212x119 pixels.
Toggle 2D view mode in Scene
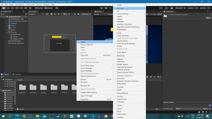click(47, 14)
